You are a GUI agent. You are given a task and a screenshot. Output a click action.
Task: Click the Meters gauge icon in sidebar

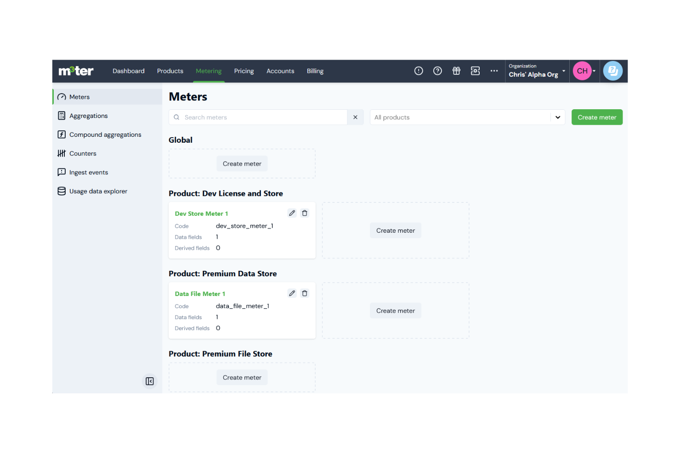(62, 97)
